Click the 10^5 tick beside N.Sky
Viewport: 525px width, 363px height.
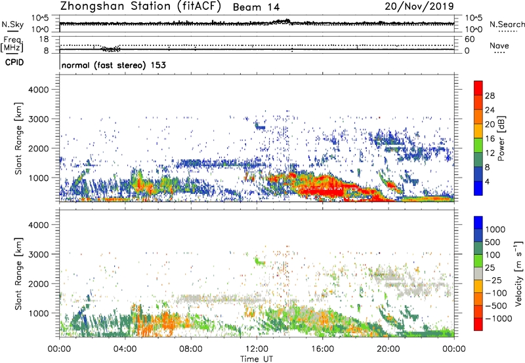point(40,18)
